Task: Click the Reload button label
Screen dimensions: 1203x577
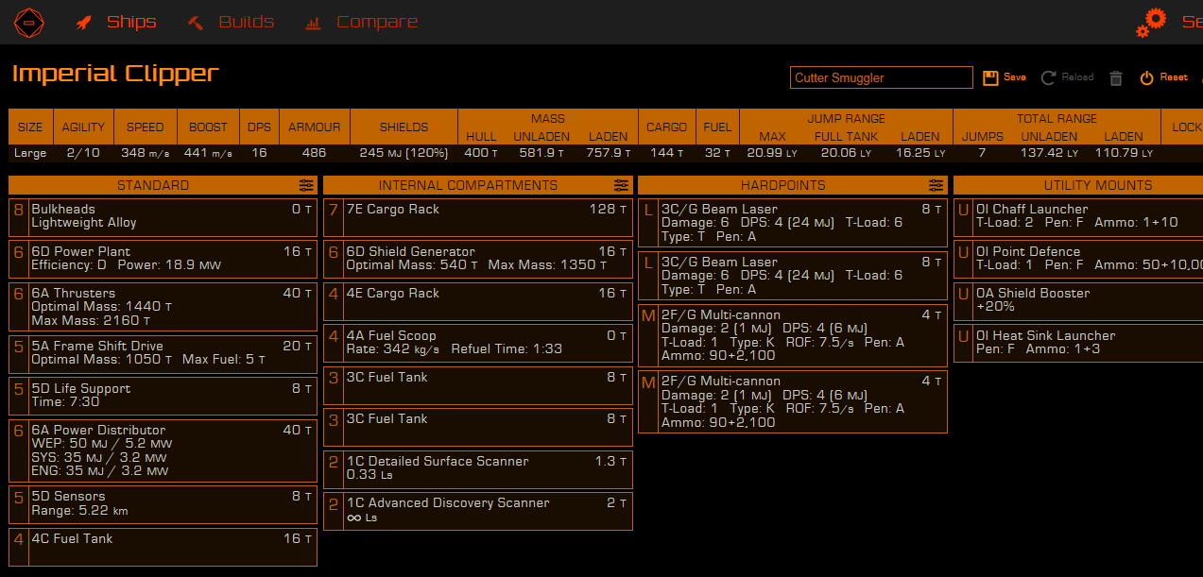Action: [x=1077, y=77]
